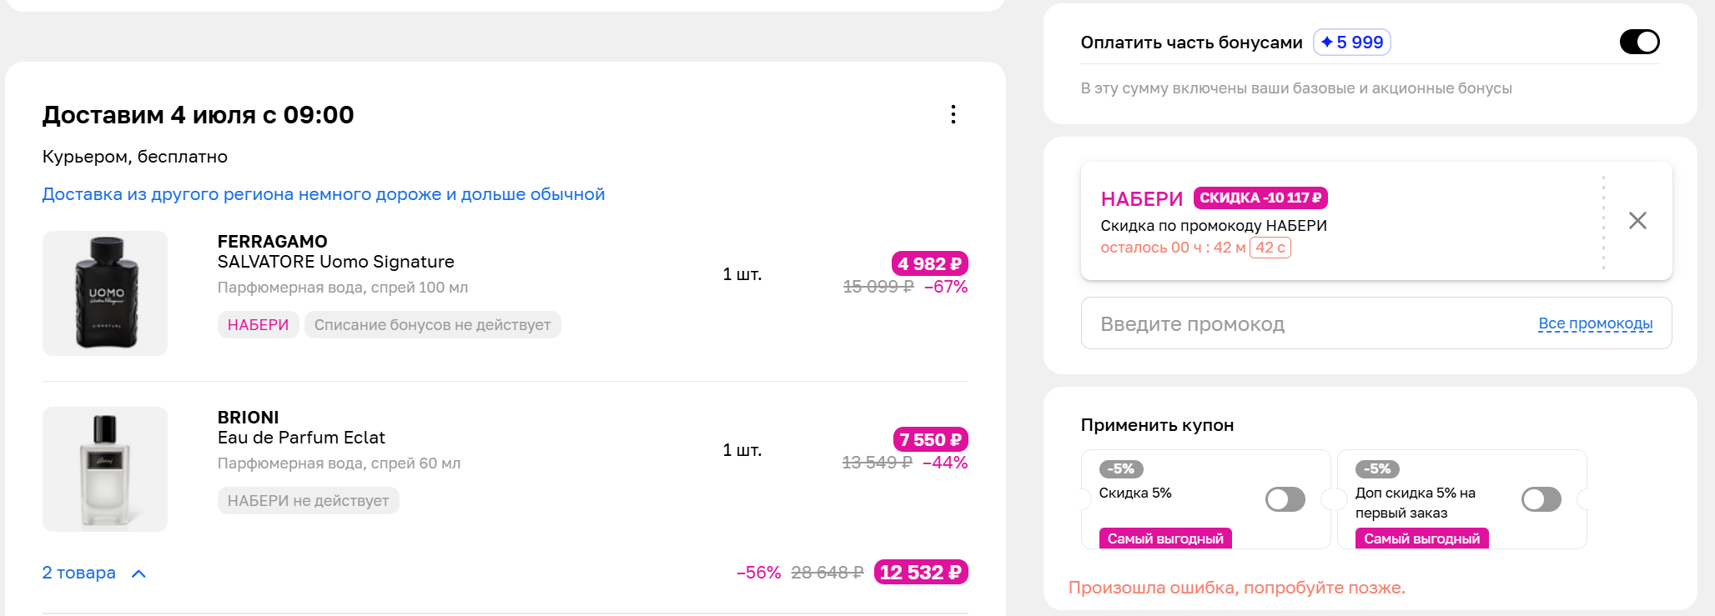The height and width of the screenshot is (616, 1715).
Task: Click the 4 982 ₽ price badge
Action: [x=930, y=263]
